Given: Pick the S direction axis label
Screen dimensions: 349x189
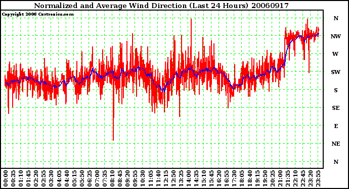Looking at the screenshot, I should 336,90.
